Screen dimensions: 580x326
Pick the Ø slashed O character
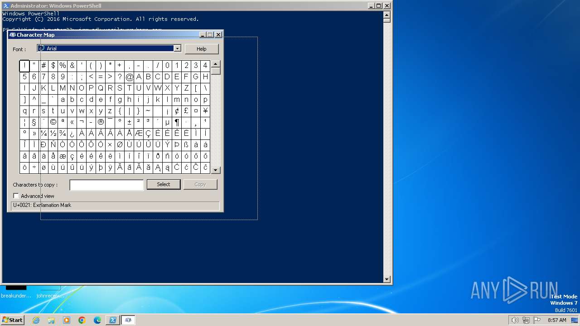point(120,145)
